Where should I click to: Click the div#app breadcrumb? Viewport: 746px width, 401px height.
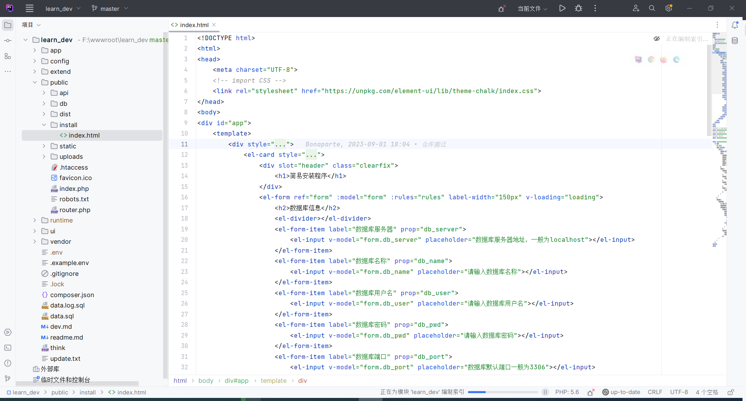pyautogui.click(x=236, y=381)
